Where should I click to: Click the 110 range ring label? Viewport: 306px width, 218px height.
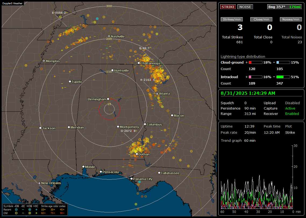point(109,72)
